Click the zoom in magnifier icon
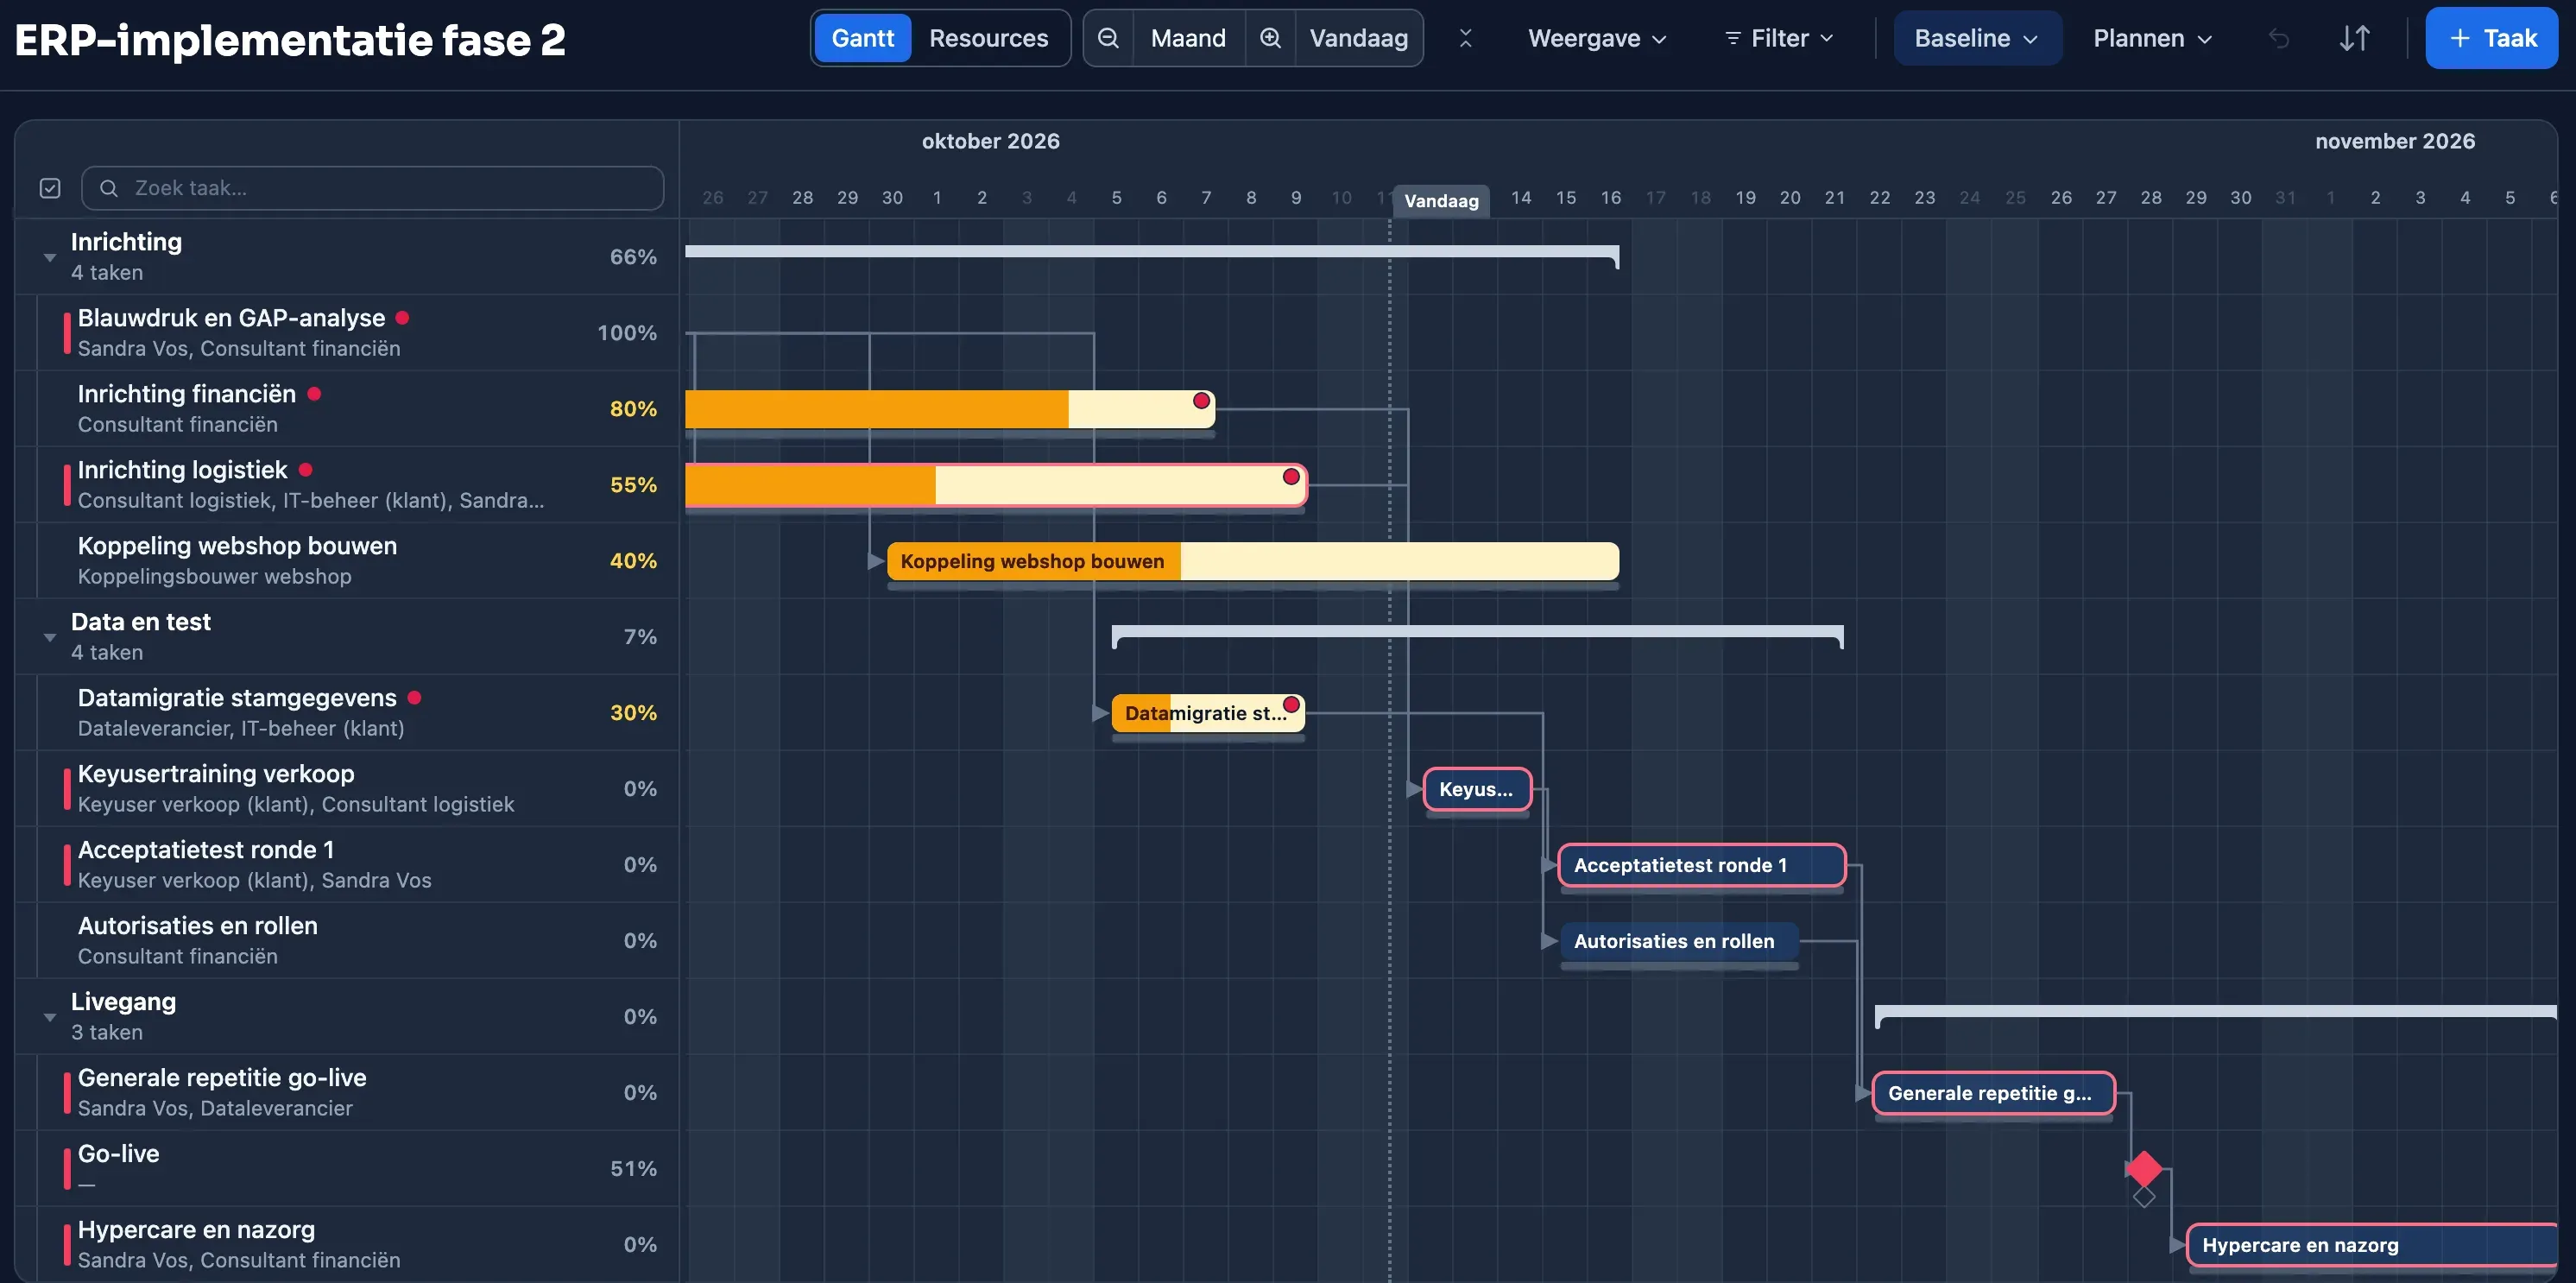 1270,38
